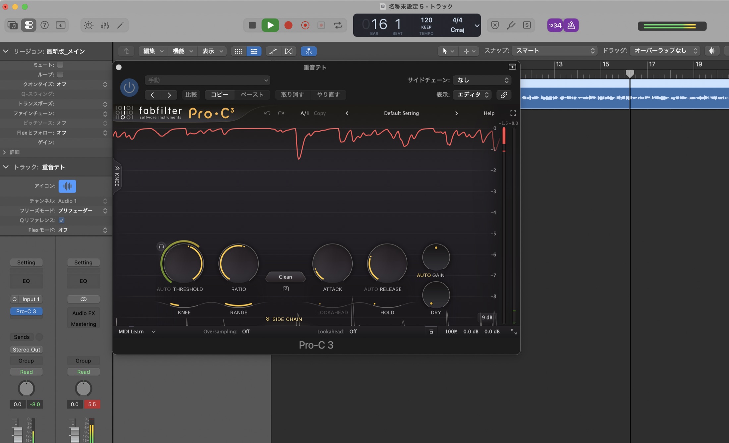The image size is (729, 443).
Task: Toggle the 1234 count-in button
Action: point(555,25)
